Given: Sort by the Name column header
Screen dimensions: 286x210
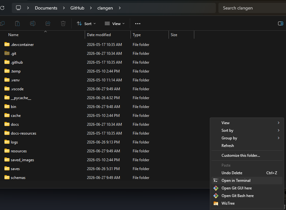Looking at the screenshot, I should 13,35.
